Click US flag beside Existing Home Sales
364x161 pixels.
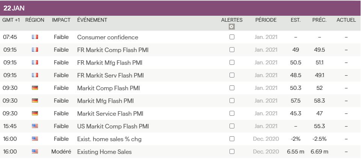coord(35,152)
